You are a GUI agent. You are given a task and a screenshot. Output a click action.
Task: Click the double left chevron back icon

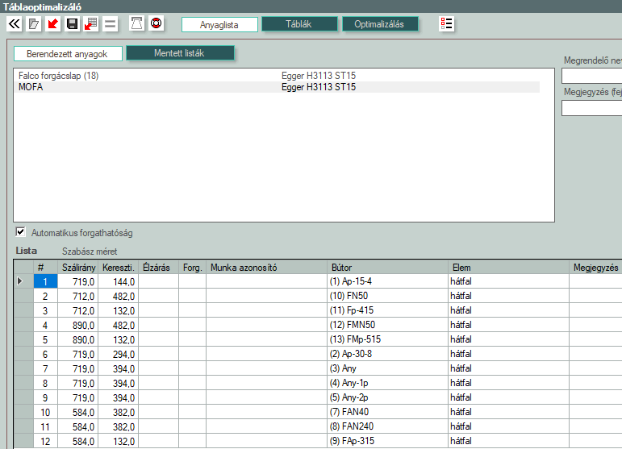coord(14,24)
